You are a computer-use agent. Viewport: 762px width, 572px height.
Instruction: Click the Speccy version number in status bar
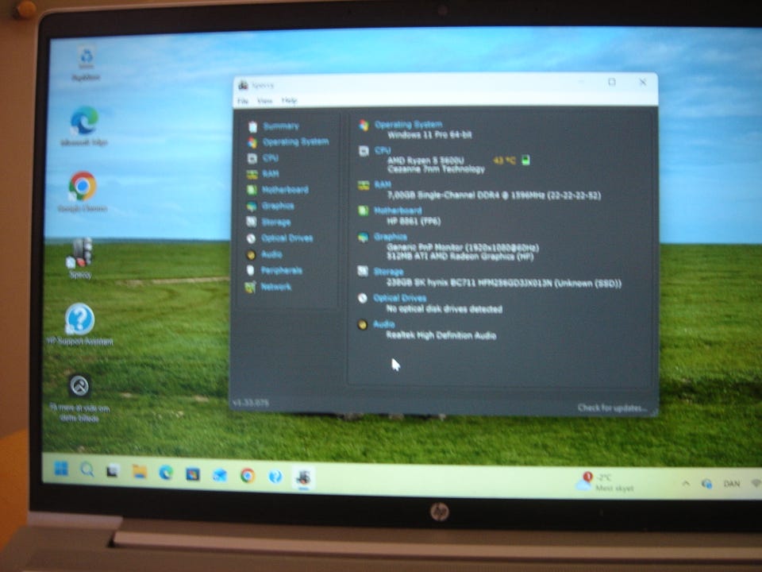(251, 403)
